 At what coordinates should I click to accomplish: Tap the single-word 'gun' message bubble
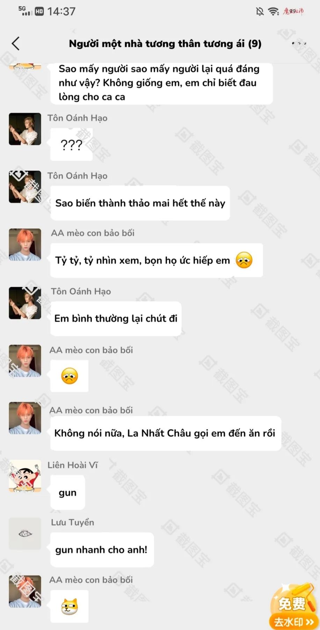tap(67, 493)
